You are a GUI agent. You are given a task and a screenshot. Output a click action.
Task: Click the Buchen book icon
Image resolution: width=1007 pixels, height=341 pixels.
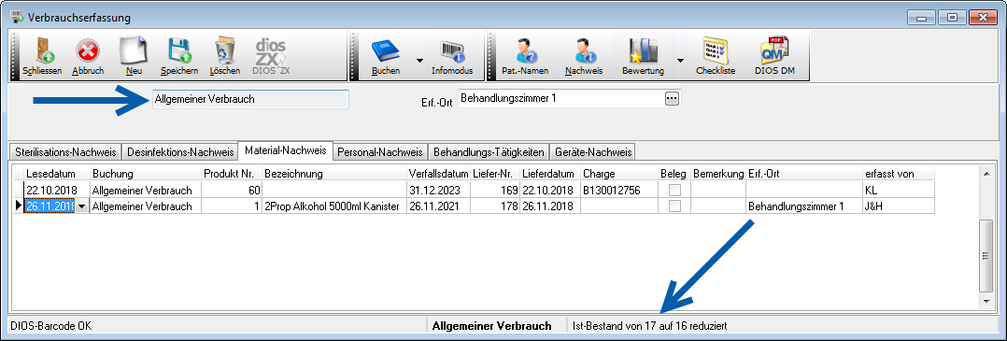(385, 51)
